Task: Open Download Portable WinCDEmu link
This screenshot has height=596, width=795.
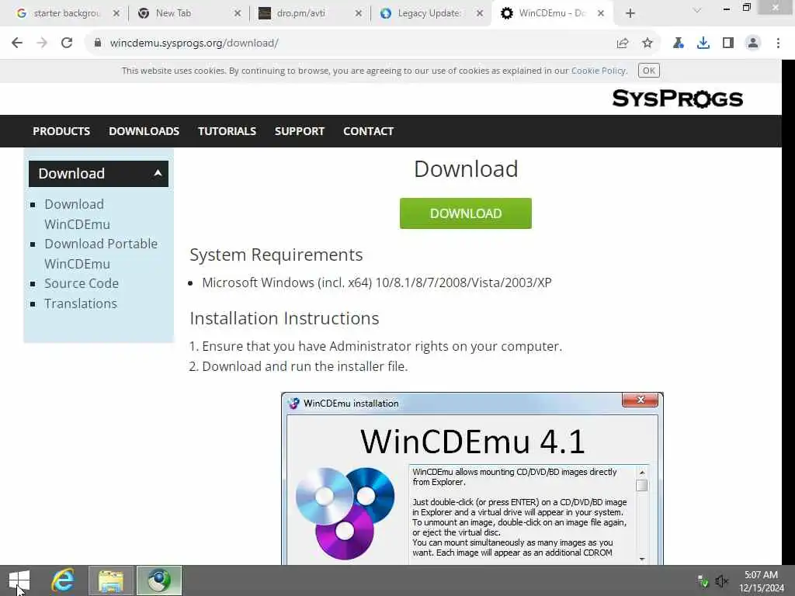Action: tap(101, 254)
